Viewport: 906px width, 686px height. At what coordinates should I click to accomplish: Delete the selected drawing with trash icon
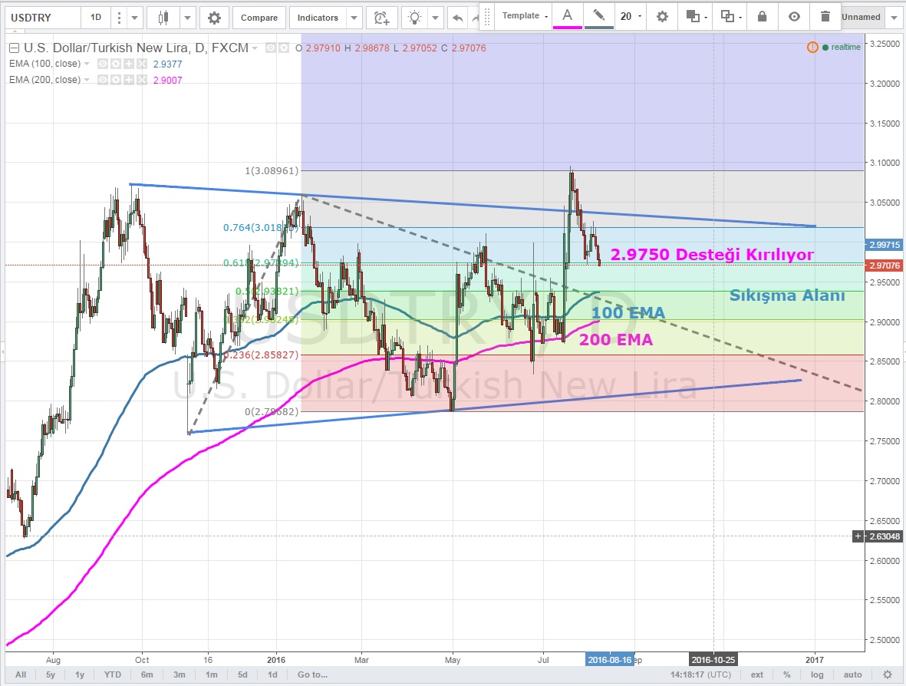825,16
